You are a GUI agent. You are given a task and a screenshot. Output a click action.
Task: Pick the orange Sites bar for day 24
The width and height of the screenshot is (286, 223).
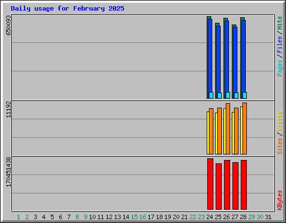[x=211, y=131]
